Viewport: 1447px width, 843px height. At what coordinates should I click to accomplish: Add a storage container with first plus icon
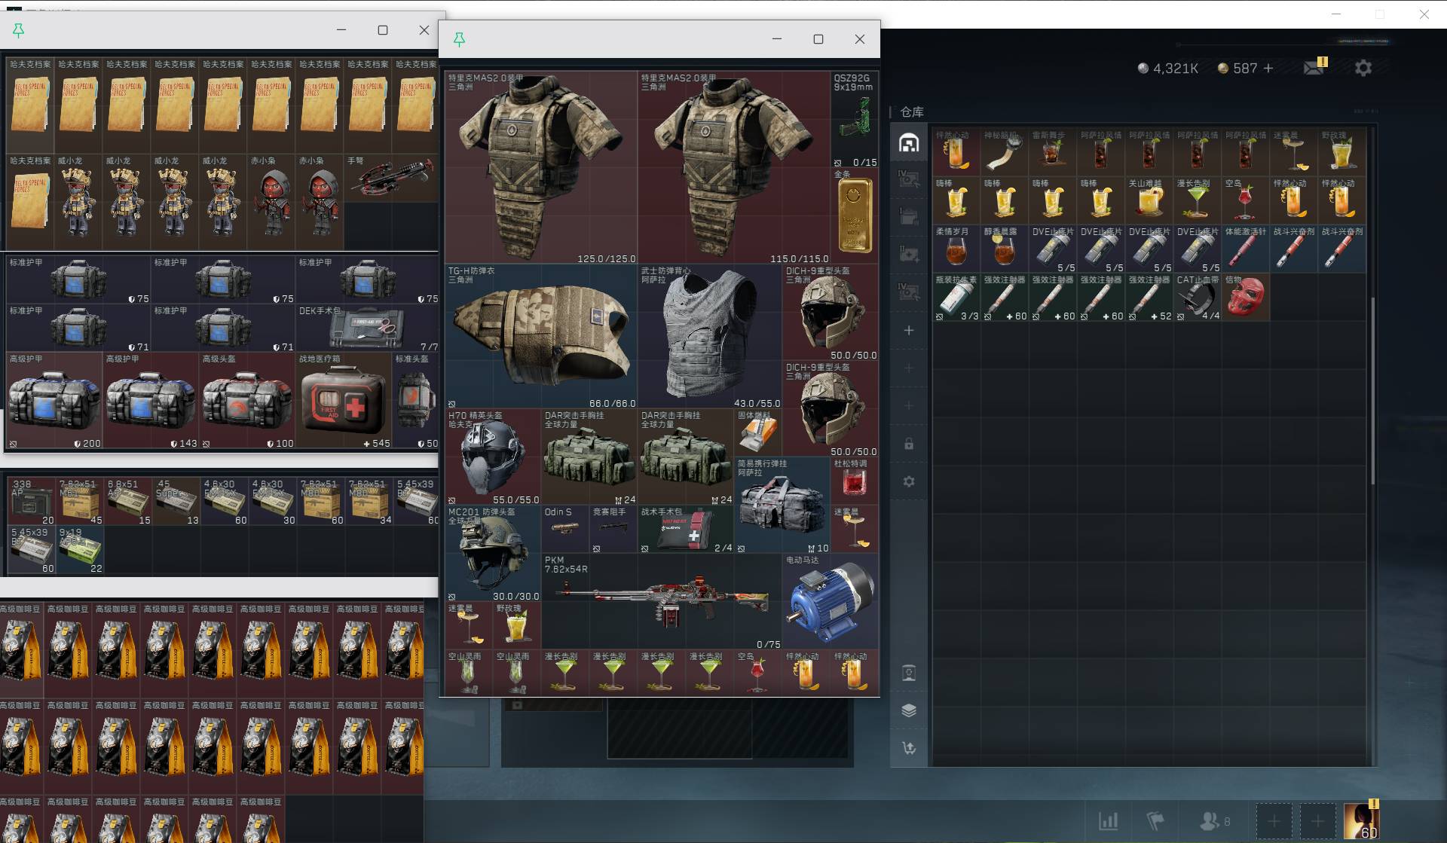tap(909, 331)
